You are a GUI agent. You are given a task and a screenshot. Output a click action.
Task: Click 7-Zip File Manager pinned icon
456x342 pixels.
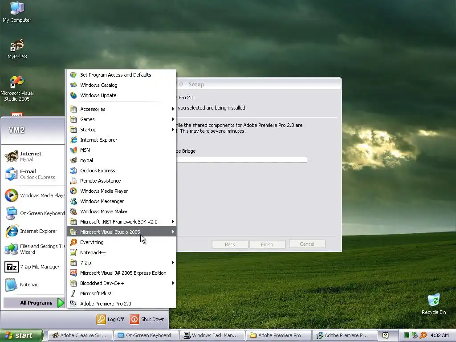pos(11,267)
